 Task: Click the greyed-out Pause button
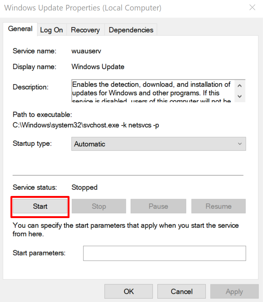(x=158, y=206)
